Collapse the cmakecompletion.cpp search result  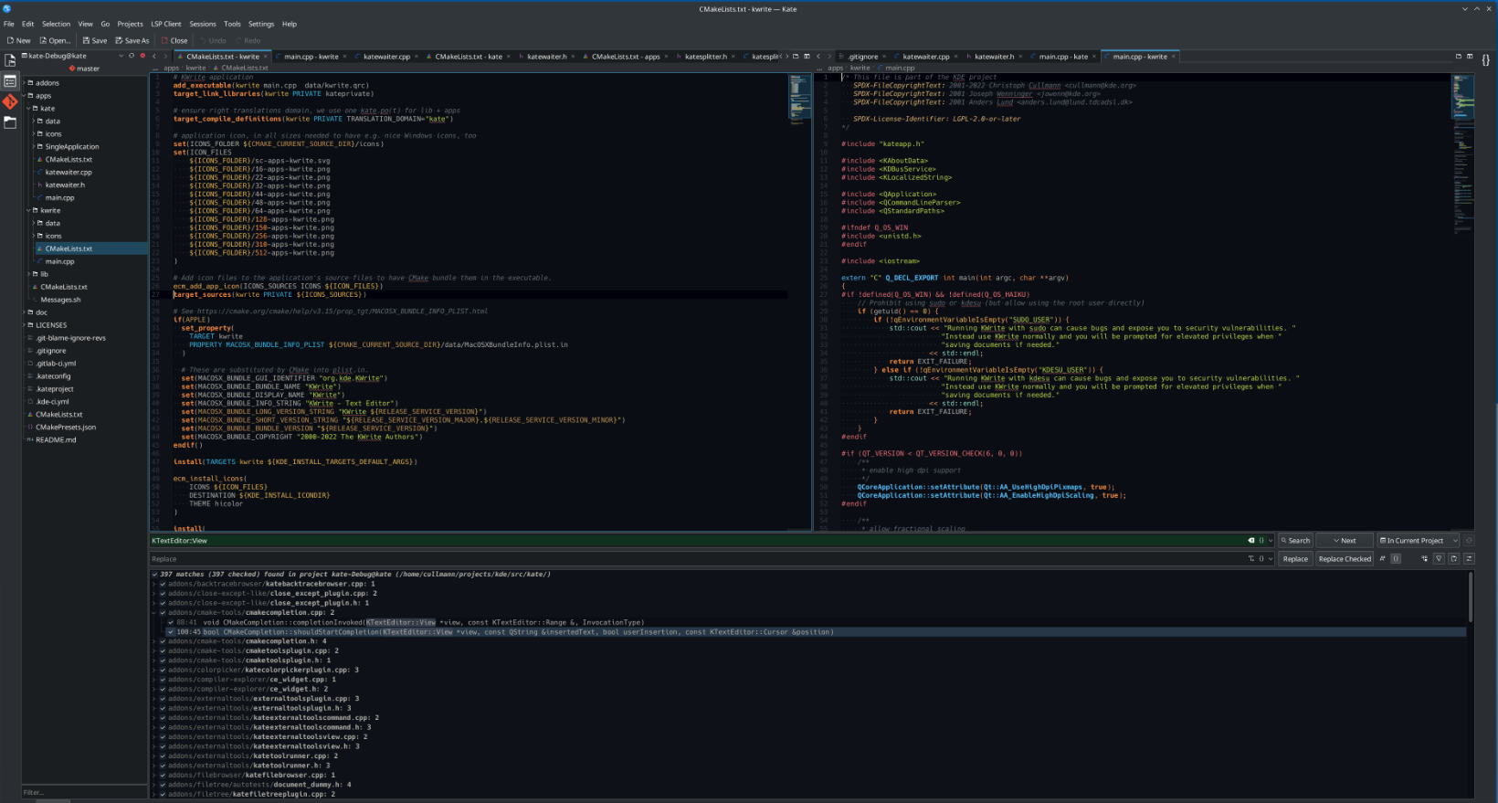[154, 613]
